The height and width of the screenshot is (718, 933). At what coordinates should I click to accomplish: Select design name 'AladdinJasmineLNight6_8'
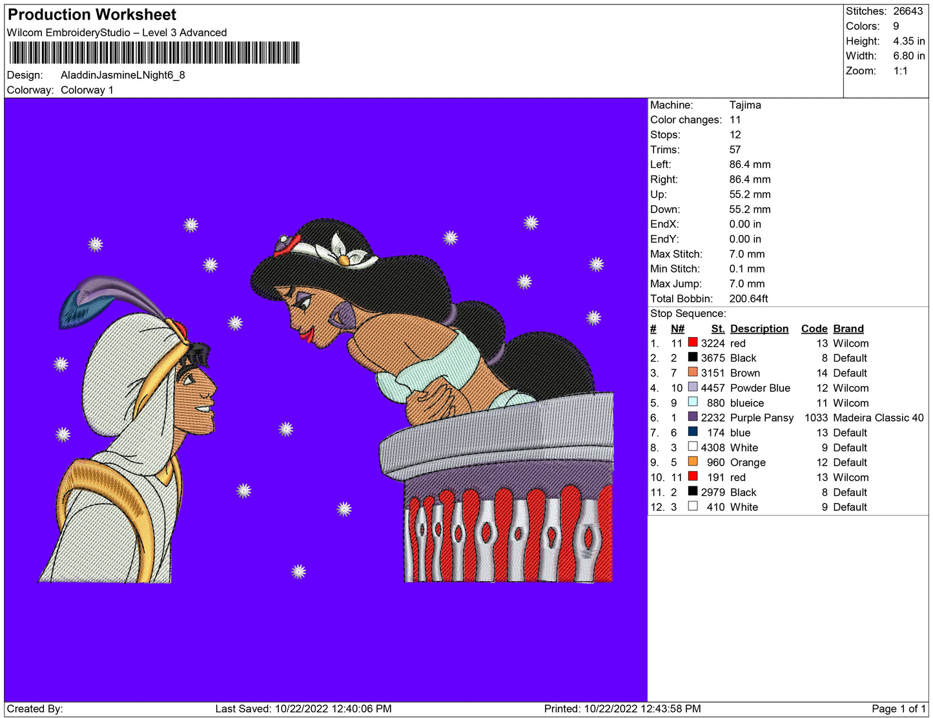coord(123,75)
